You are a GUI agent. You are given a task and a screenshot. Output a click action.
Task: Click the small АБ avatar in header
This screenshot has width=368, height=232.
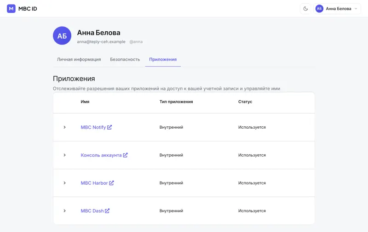click(319, 9)
